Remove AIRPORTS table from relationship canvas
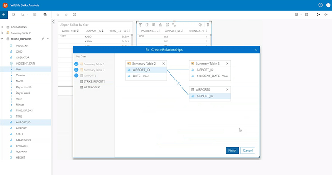Viewport: 332px width, 175px height. (x=227, y=90)
